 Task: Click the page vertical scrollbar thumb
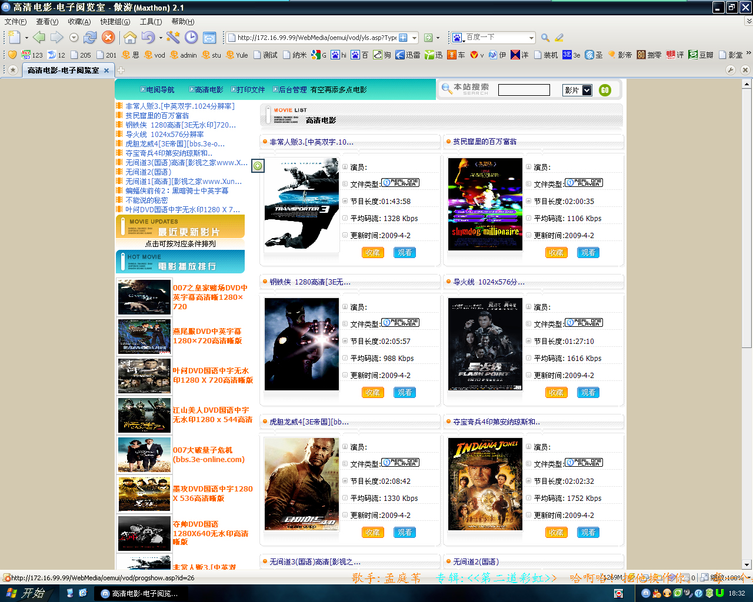click(x=747, y=219)
